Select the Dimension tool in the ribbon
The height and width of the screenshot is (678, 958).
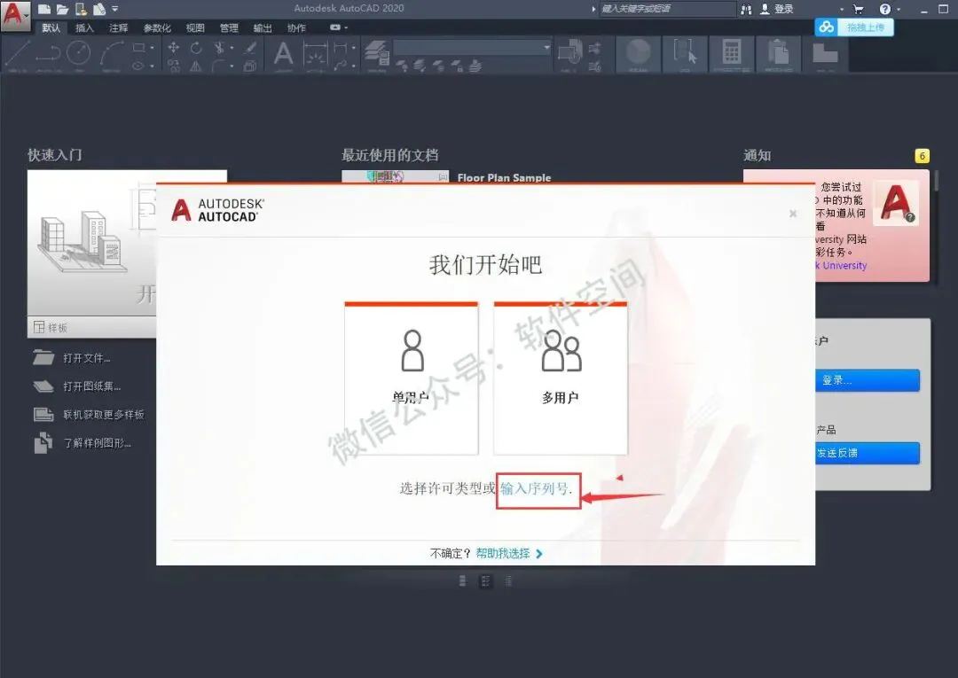[x=315, y=56]
